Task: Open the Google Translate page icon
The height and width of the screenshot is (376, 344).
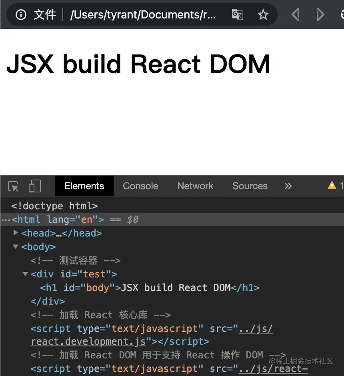Action: (238, 14)
